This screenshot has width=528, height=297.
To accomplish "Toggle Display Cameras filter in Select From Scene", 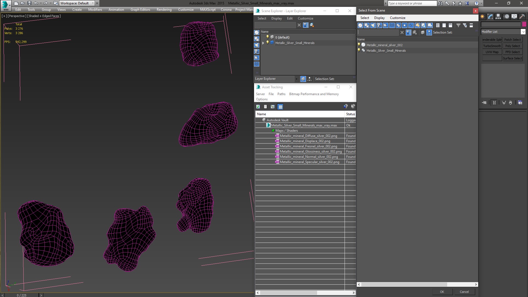I will [379, 25].
